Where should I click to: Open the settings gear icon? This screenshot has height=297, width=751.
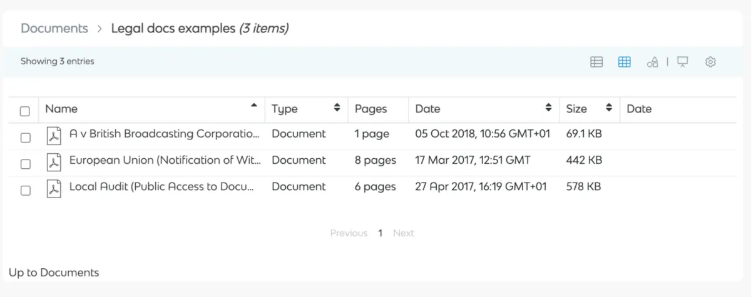coord(710,62)
